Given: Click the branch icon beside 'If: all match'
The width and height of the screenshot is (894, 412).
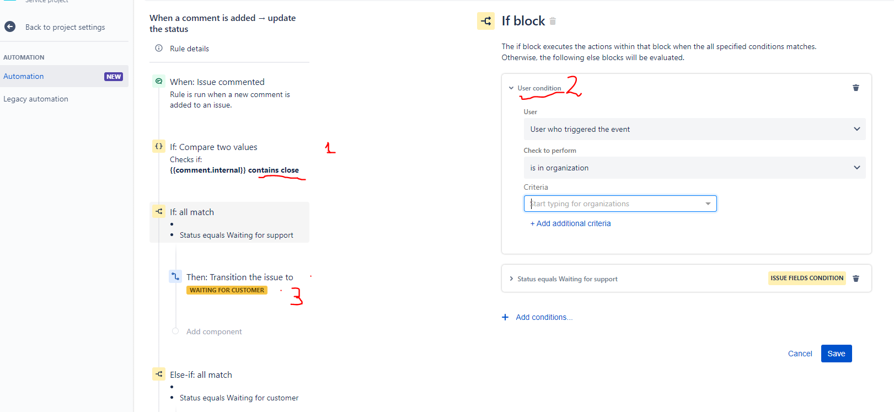Looking at the screenshot, I should [159, 211].
